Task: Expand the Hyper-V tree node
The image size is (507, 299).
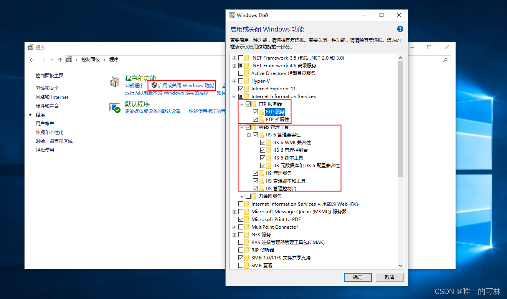Action: pyautogui.click(x=235, y=81)
